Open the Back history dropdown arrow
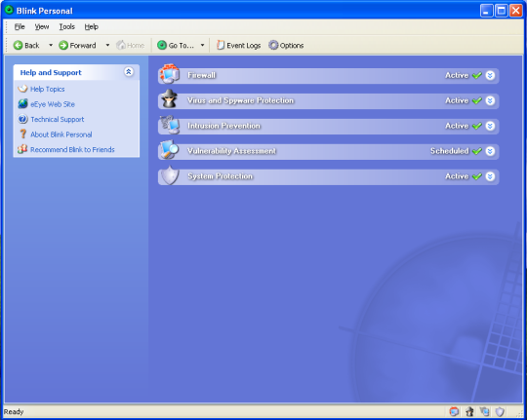This screenshot has height=420, width=527. click(51, 45)
